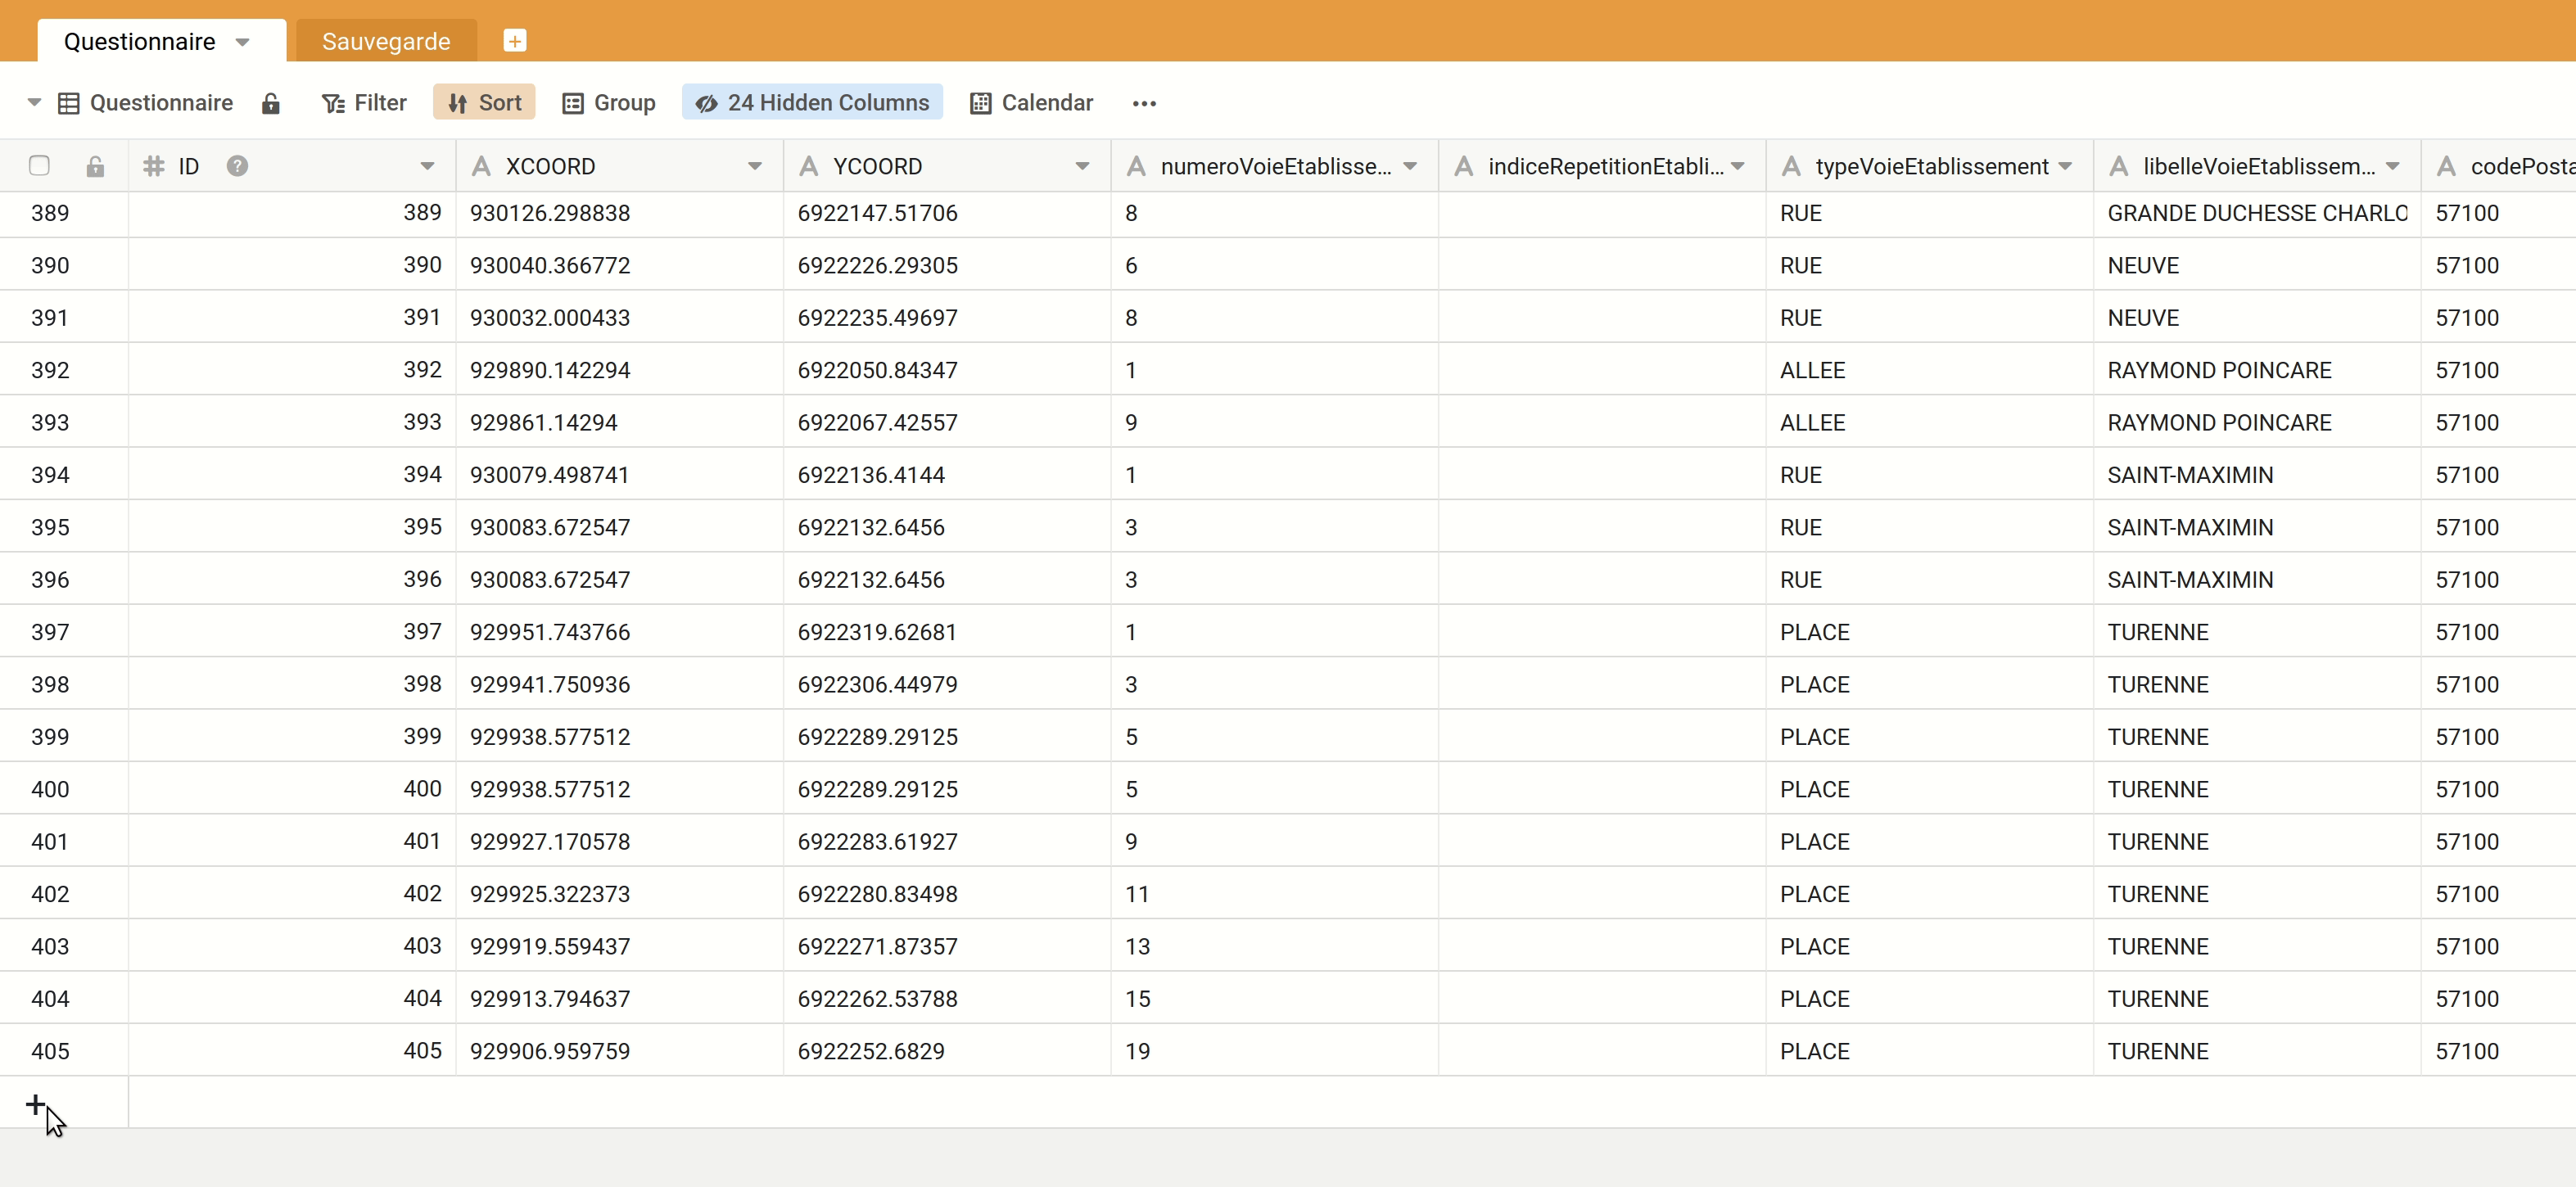
Task: Click the plus icon to add a new row
Action: click(34, 1104)
